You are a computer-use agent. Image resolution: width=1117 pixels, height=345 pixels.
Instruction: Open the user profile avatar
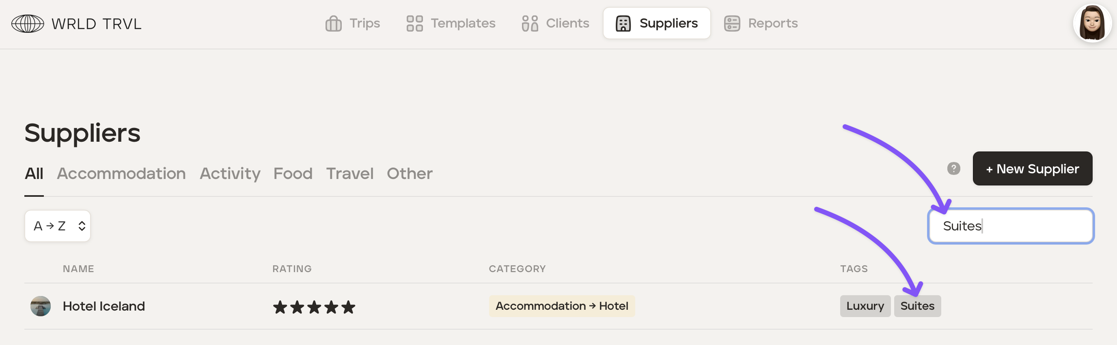coord(1091,23)
